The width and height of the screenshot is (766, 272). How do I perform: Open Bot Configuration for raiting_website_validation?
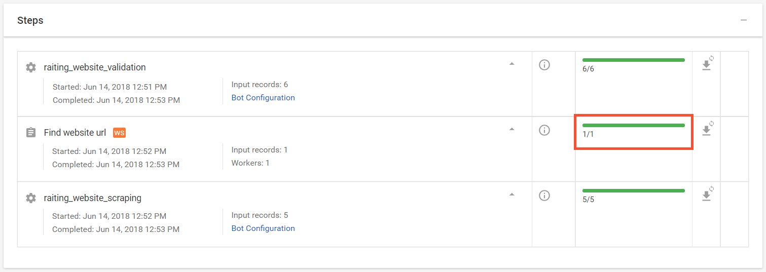coord(263,98)
